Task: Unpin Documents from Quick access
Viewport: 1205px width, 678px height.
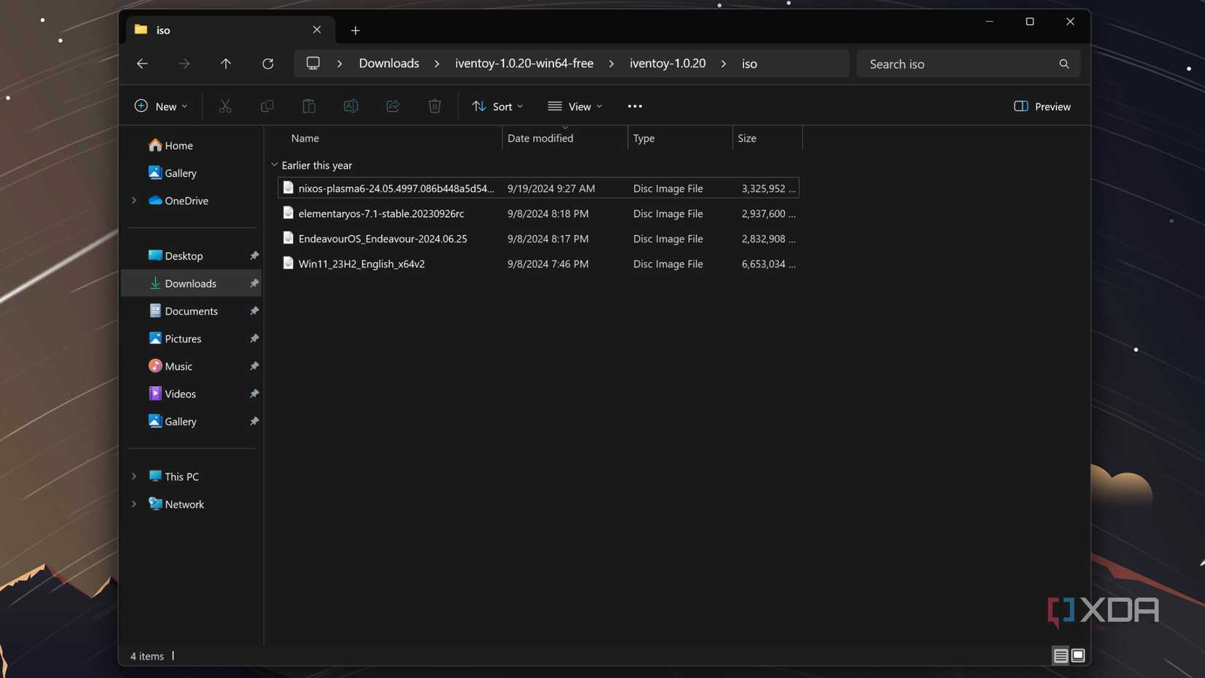Action: pos(254,311)
